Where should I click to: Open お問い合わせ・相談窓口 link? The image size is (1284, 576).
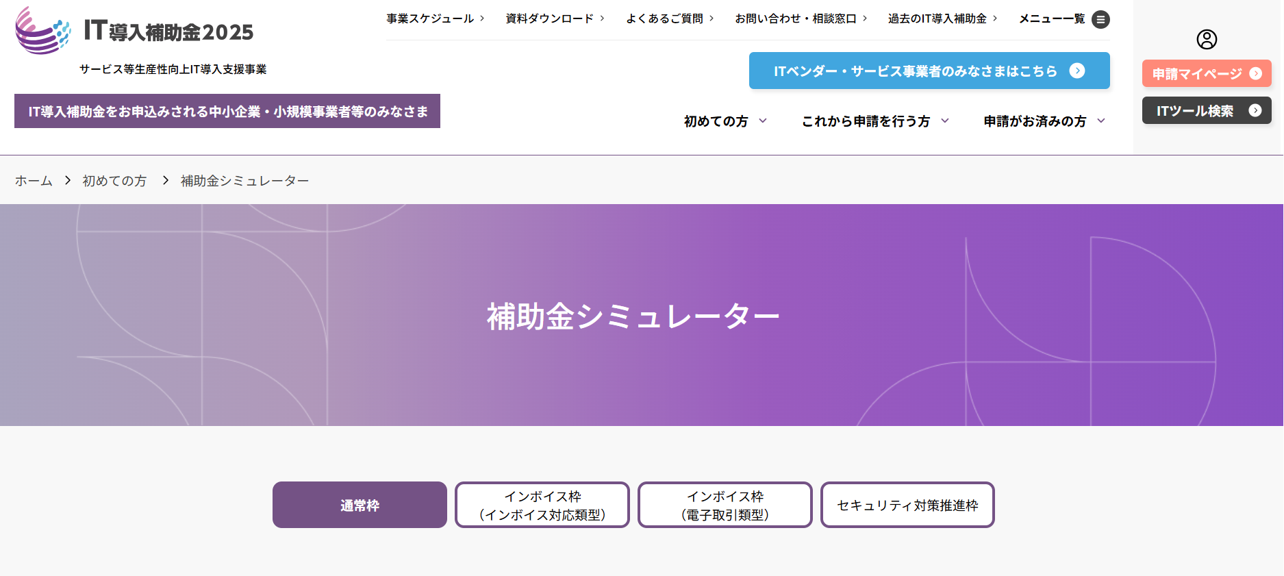[801, 18]
